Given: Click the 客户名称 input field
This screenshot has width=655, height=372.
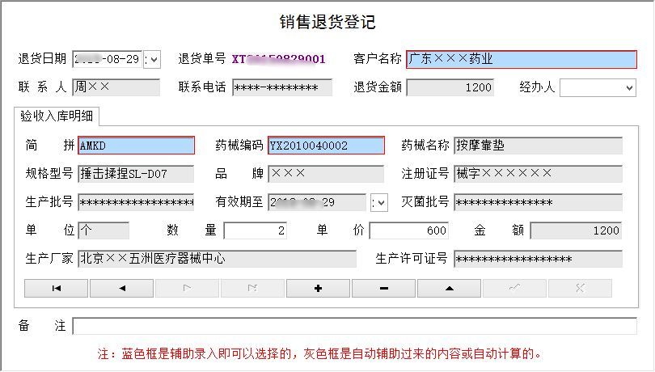Looking at the screenshot, I should pyautogui.click(x=522, y=59).
